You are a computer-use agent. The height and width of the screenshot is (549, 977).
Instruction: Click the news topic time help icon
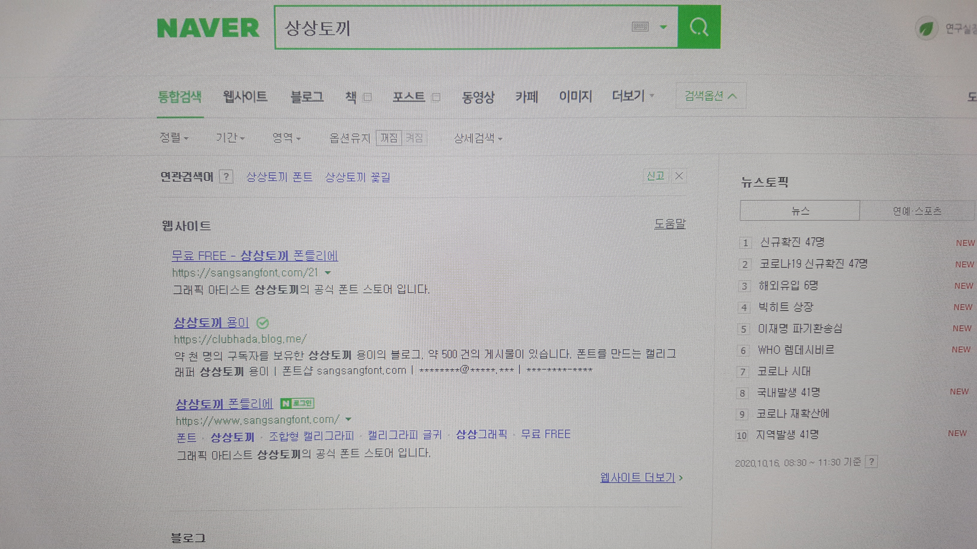click(x=871, y=462)
